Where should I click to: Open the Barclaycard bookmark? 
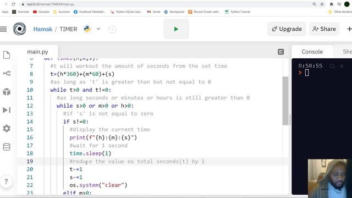tap(174, 12)
